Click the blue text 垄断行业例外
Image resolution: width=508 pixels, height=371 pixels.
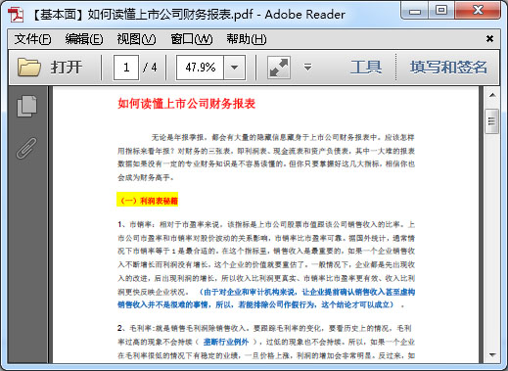[x=226, y=342]
